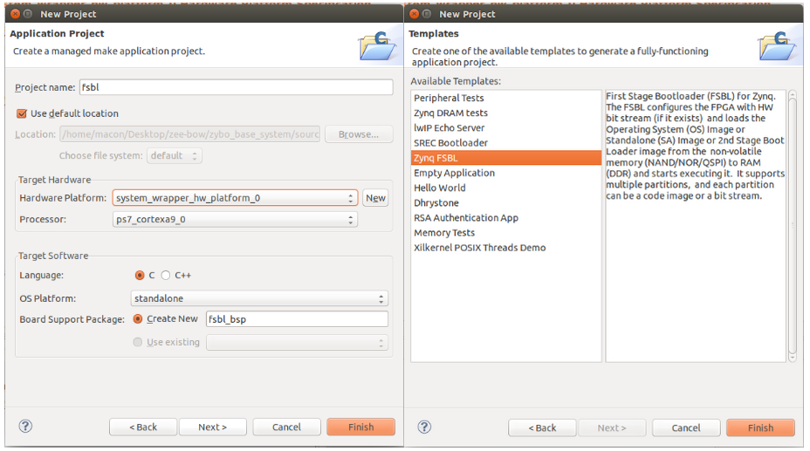
Task: Click New hardware platform button
Action: [375, 198]
